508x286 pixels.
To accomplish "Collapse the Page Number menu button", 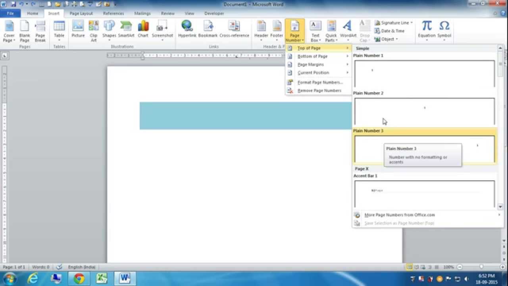I will [x=294, y=31].
